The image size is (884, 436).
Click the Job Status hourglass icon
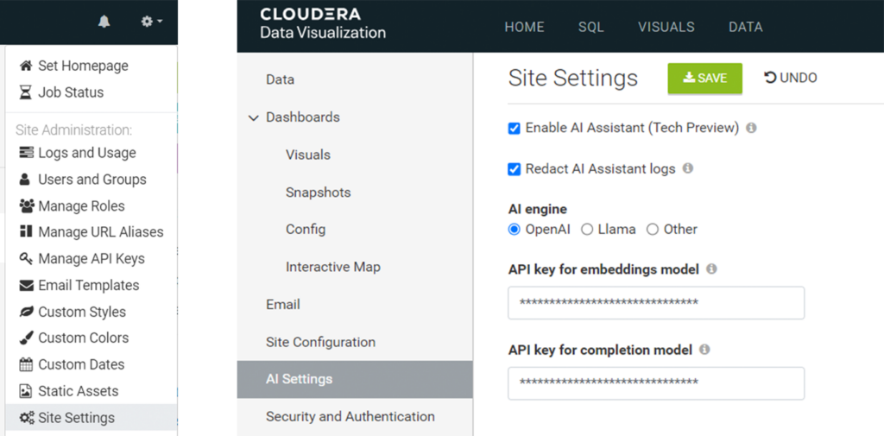[x=26, y=92]
